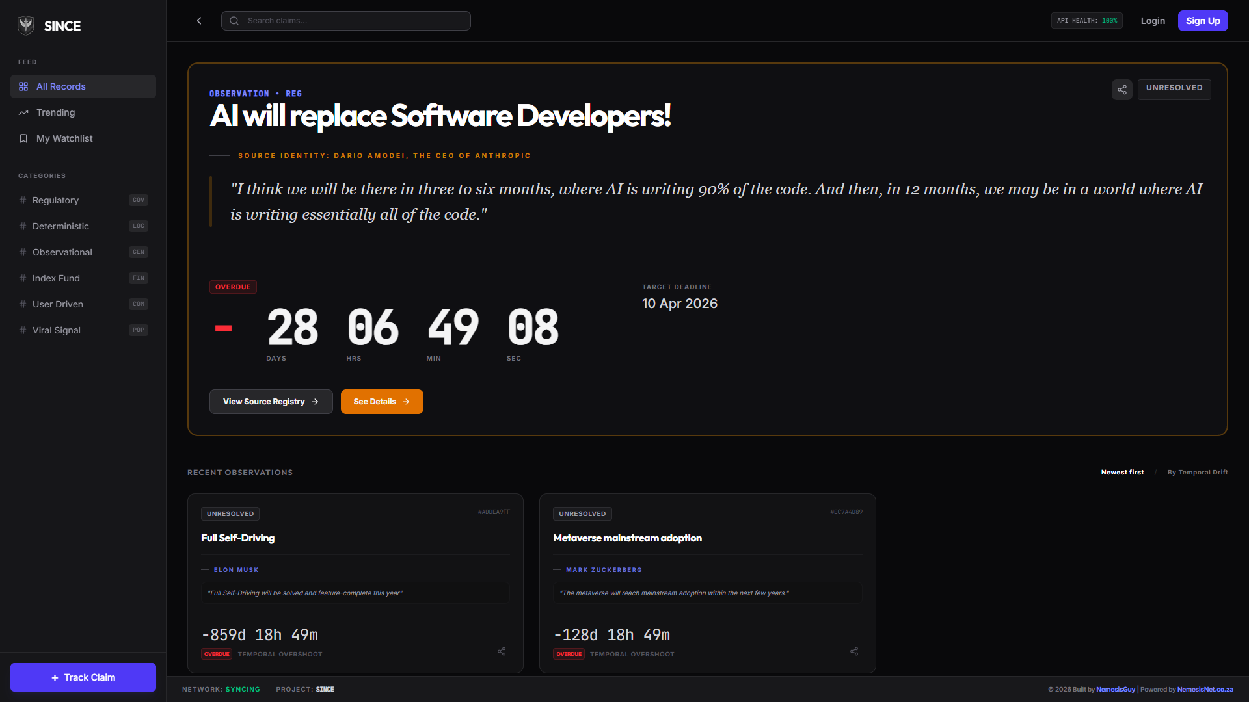Click the MARK ZUCKERBERG source name

pos(604,570)
